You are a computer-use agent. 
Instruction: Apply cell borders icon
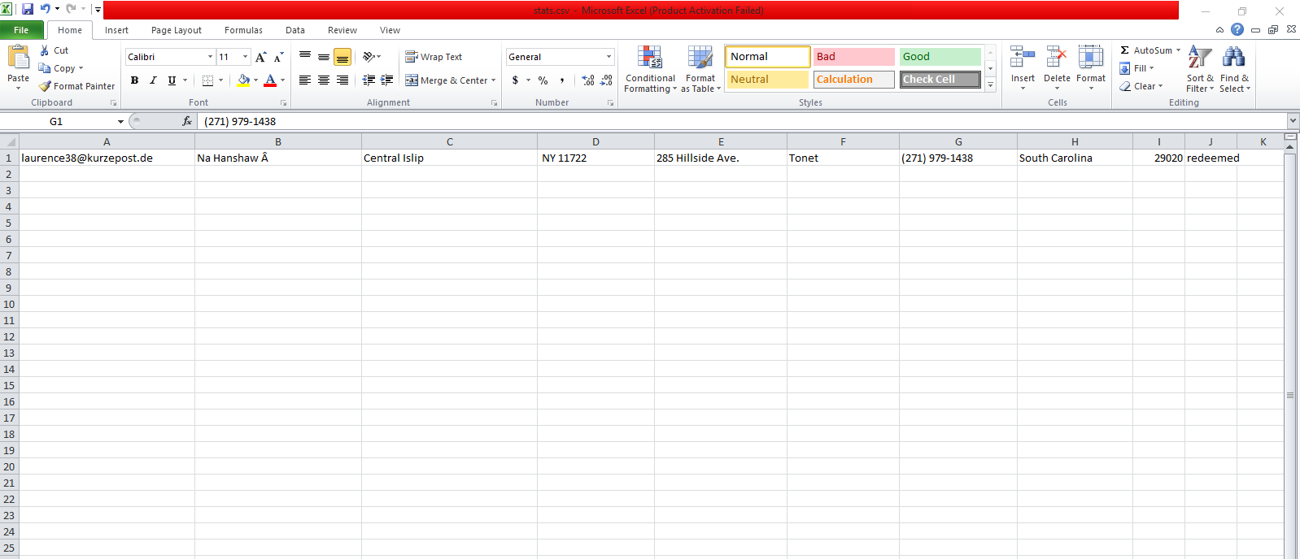click(208, 80)
